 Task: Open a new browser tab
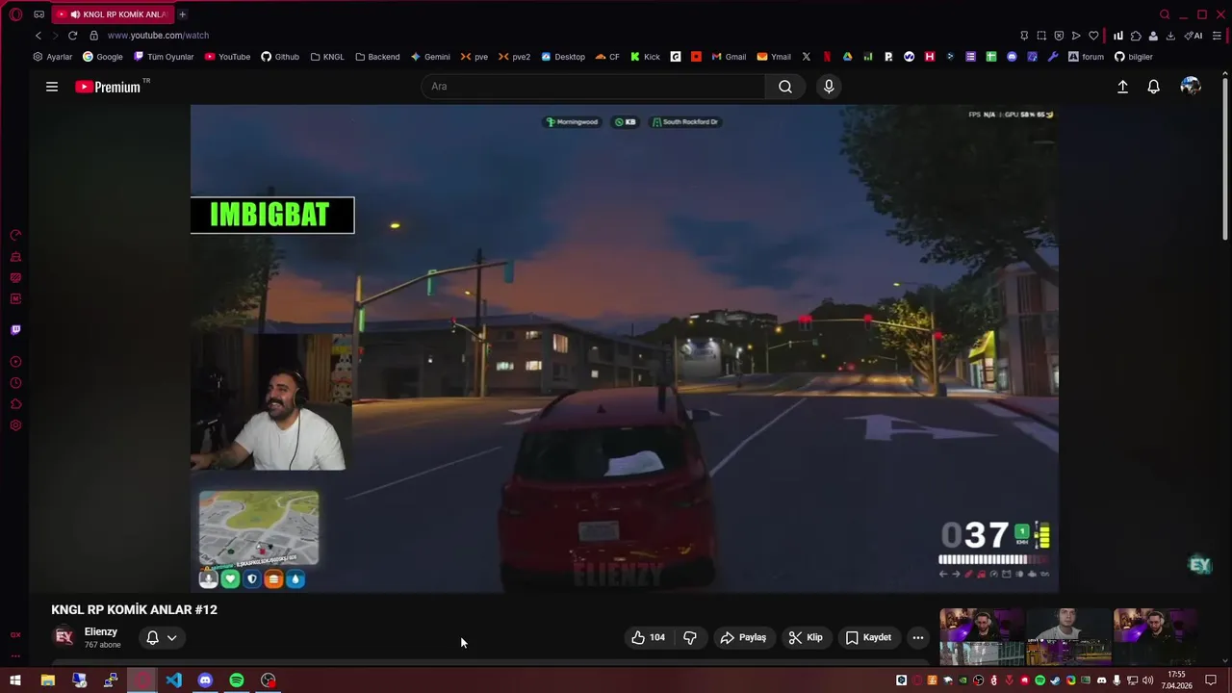182,14
